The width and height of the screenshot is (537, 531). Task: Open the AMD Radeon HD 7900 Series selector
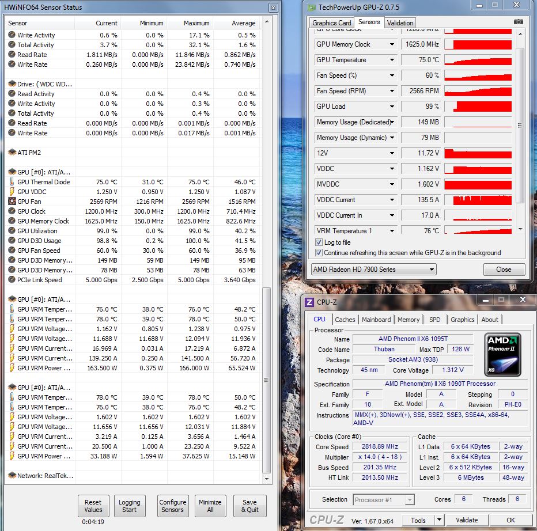[x=373, y=270]
